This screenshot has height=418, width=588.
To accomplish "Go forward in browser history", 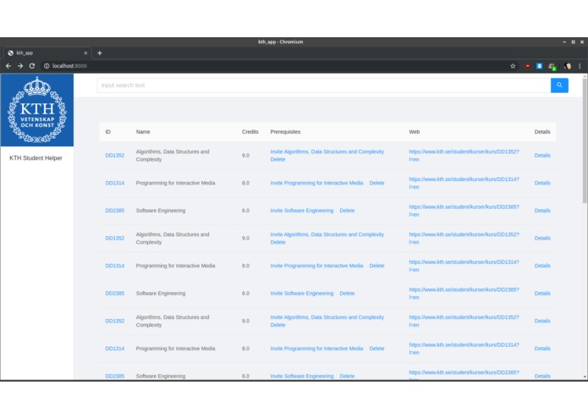I will point(20,66).
